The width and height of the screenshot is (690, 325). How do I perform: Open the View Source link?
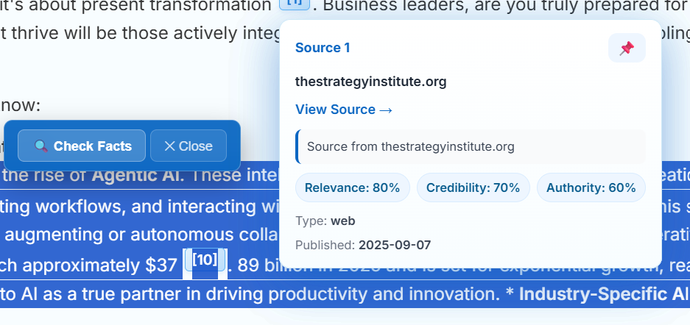(343, 110)
